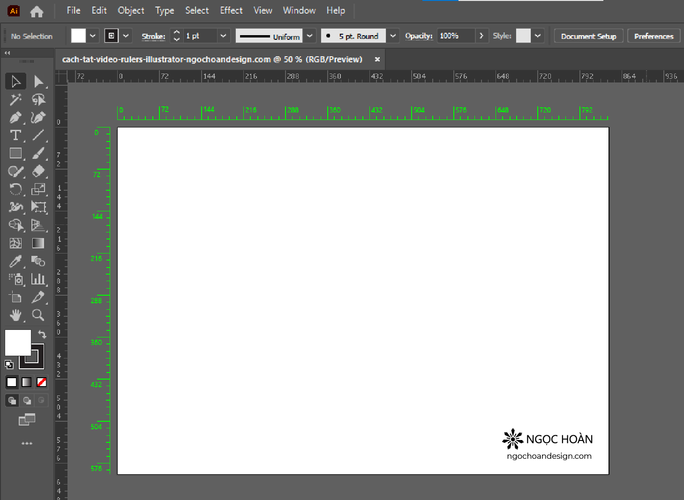This screenshot has width=684, height=500.
Task: Choose the Rectangle tool
Action: click(x=15, y=153)
